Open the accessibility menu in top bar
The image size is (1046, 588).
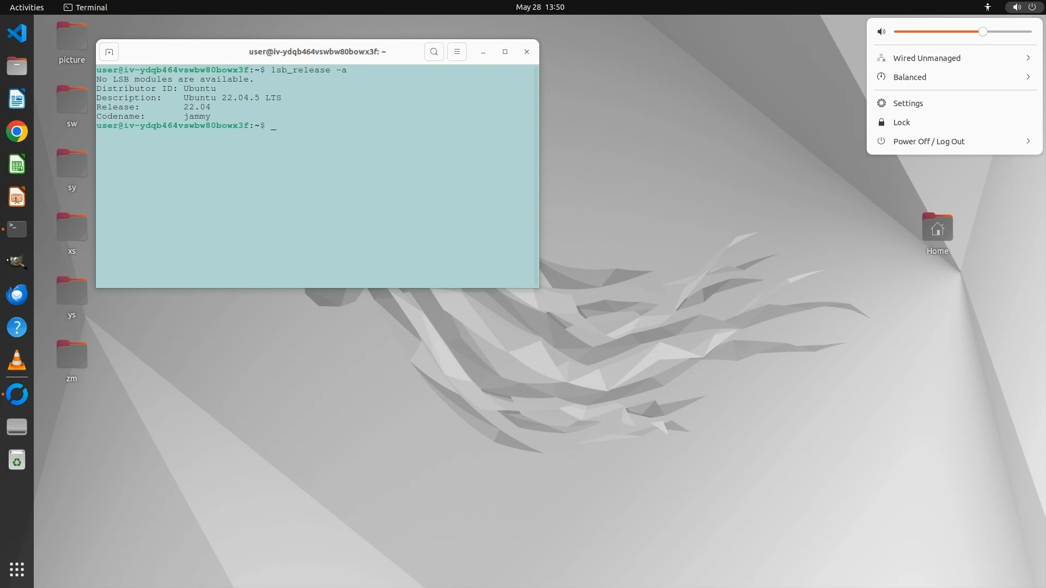987,7
